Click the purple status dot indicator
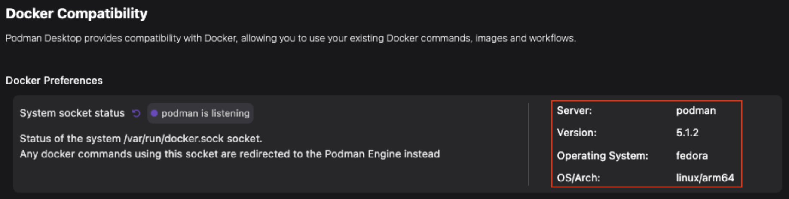789x199 pixels. [154, 113]
